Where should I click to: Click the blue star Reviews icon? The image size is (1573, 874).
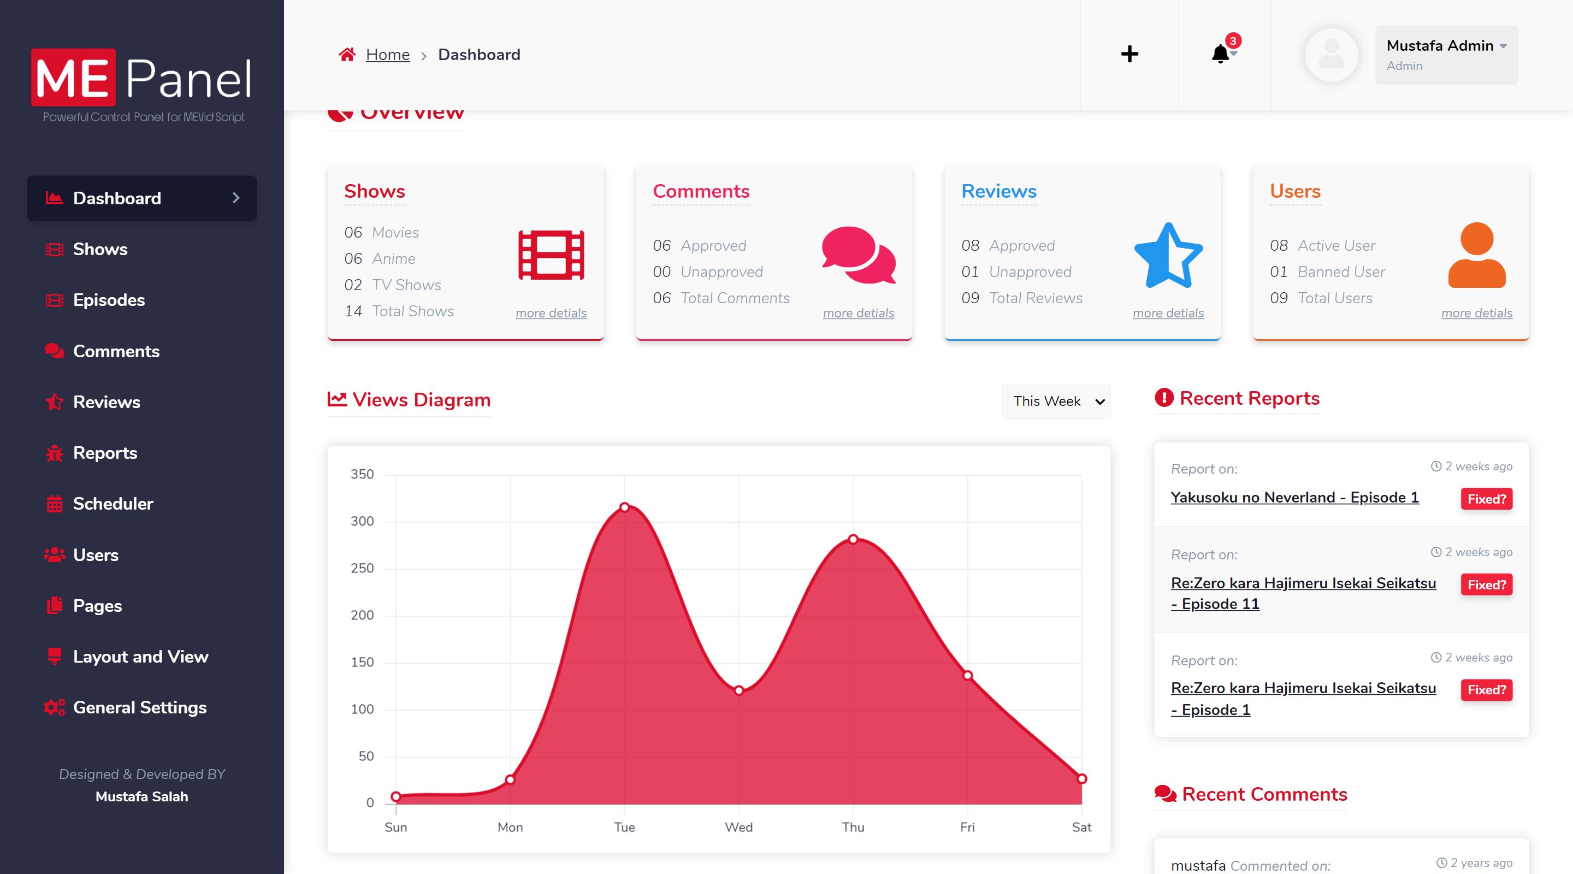click(x=1168, y=256)
